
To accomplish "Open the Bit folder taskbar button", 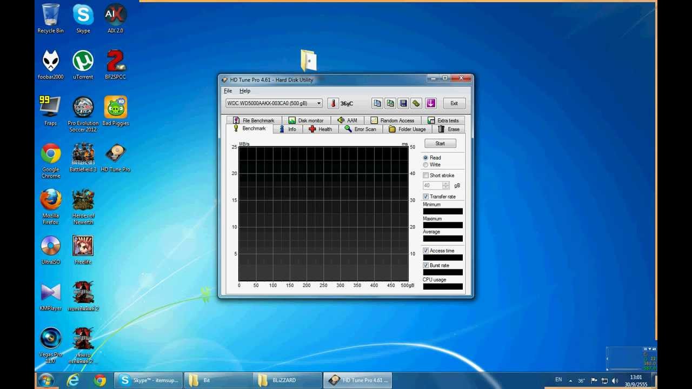I will [x=218, y=380].
